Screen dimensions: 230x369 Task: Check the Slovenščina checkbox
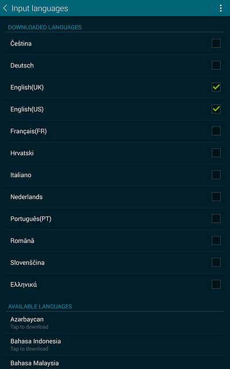[216, 262]
